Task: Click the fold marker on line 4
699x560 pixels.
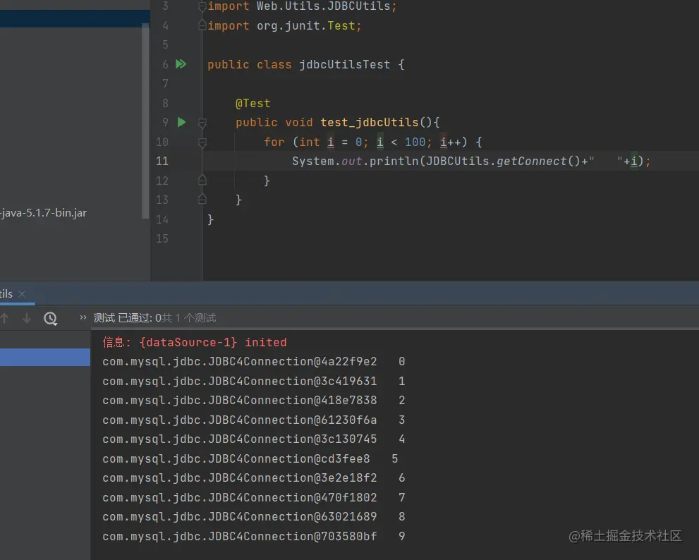Action: pyautogui.click(x=202, y=25)
